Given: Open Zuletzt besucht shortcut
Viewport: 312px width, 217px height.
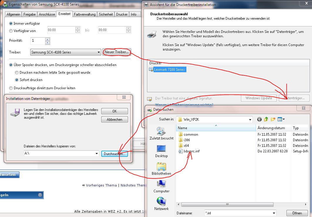Looking at the screenshot, I should point(161,133).
